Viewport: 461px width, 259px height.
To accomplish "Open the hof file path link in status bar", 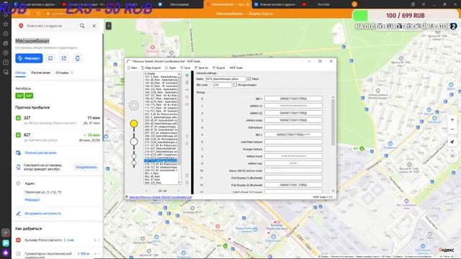I will click(x=160, y=197).
